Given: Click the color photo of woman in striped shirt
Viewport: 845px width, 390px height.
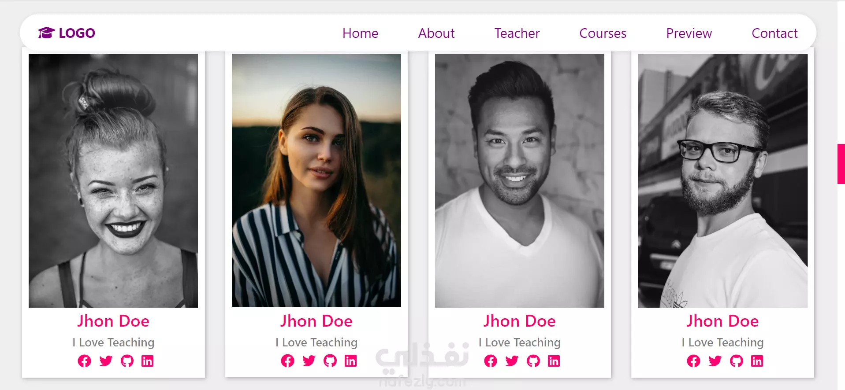Looking at the screenshot, I should tap(316, 180).
